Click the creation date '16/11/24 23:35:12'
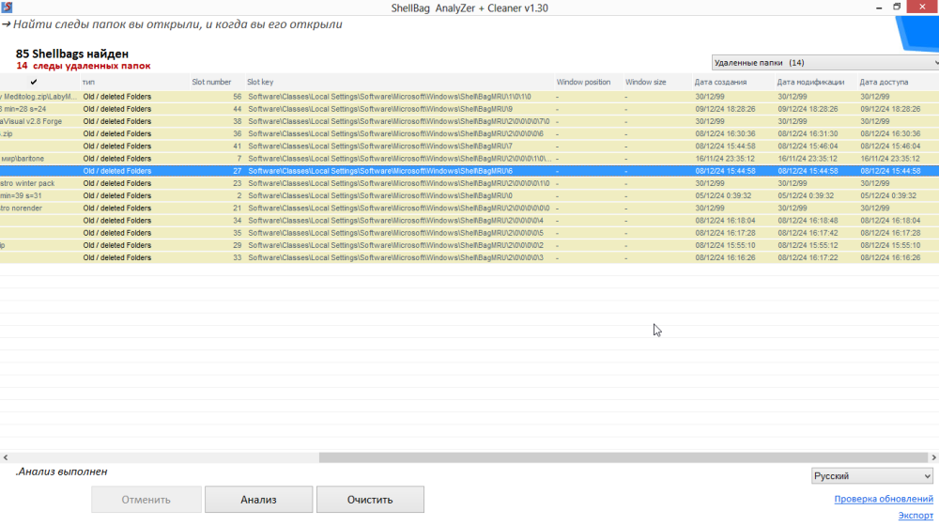 [x=725, y=159]
